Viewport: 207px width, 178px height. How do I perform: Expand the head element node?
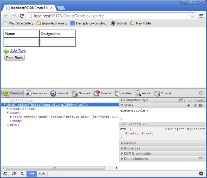pos(8,109)
